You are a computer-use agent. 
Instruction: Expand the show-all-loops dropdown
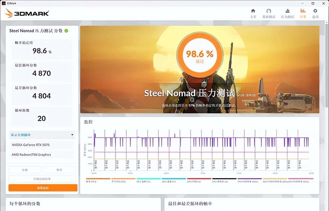click(42, 135)
